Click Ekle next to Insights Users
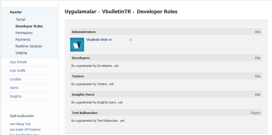Image resolution: width=272 pixels, height=135 pixels. (258, 95)
